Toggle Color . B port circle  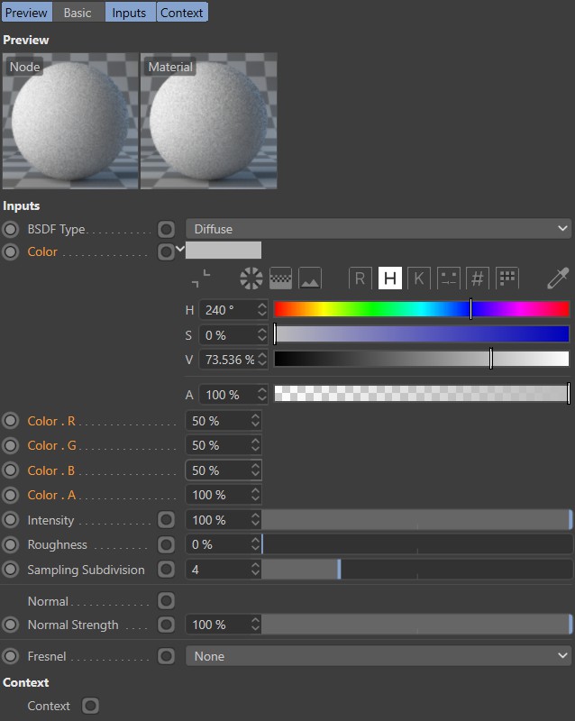pos(11,470)
